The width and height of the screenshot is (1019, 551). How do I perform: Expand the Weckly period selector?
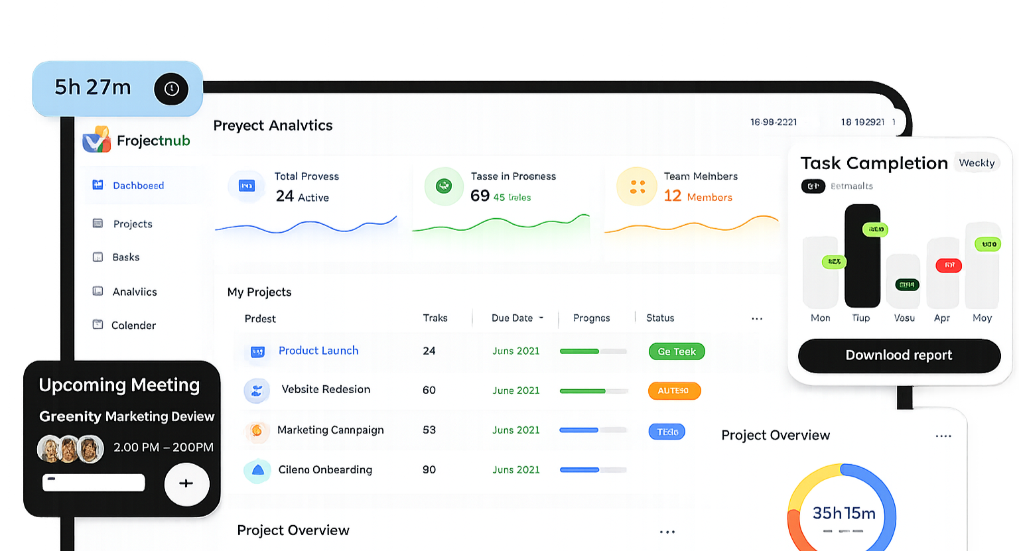click(x=977, y=163)
